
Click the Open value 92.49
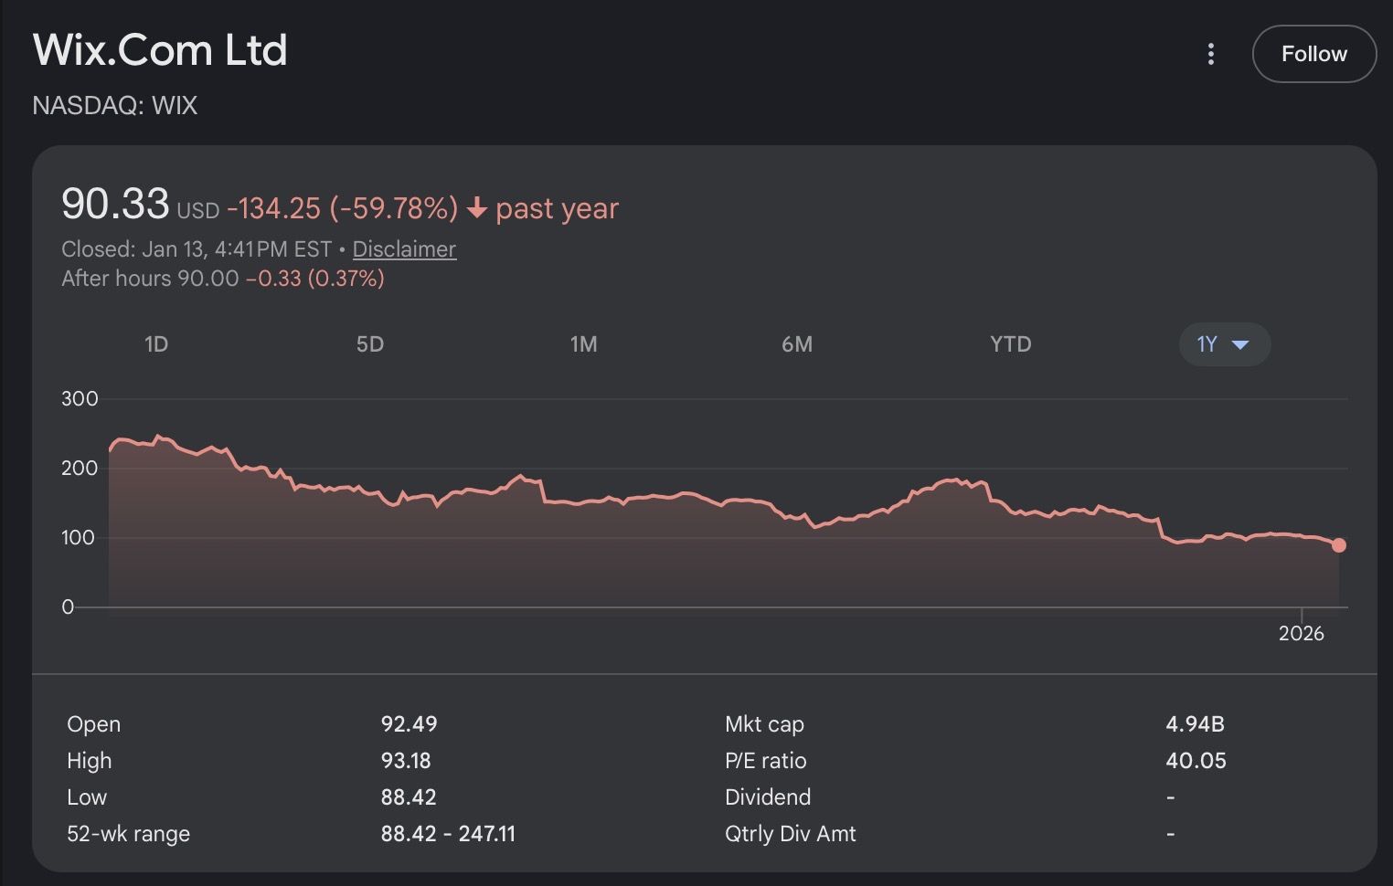[409, 724]
